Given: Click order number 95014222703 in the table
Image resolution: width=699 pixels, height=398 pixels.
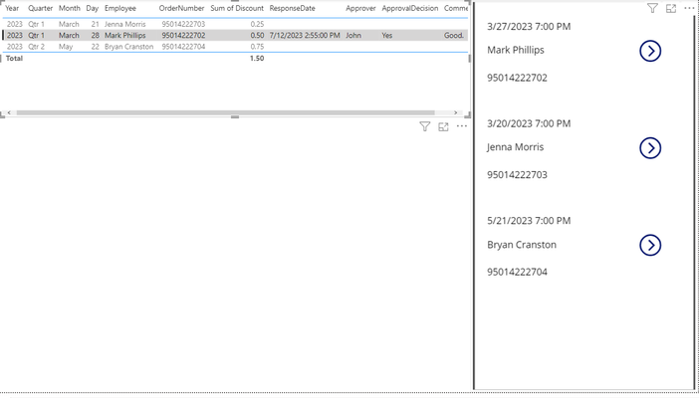Looking at the screenshot, I should pyautogui.click(x=183, y=24).
